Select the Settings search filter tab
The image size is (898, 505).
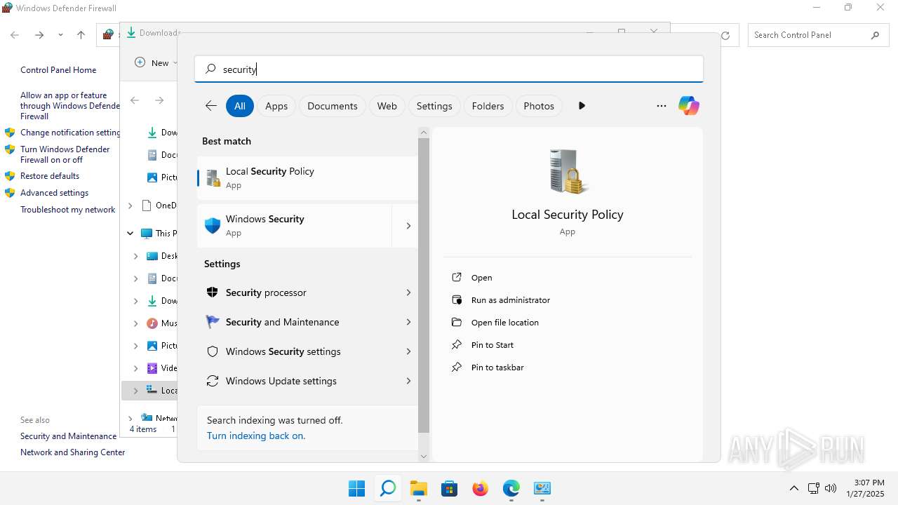[x=434, y=106]
